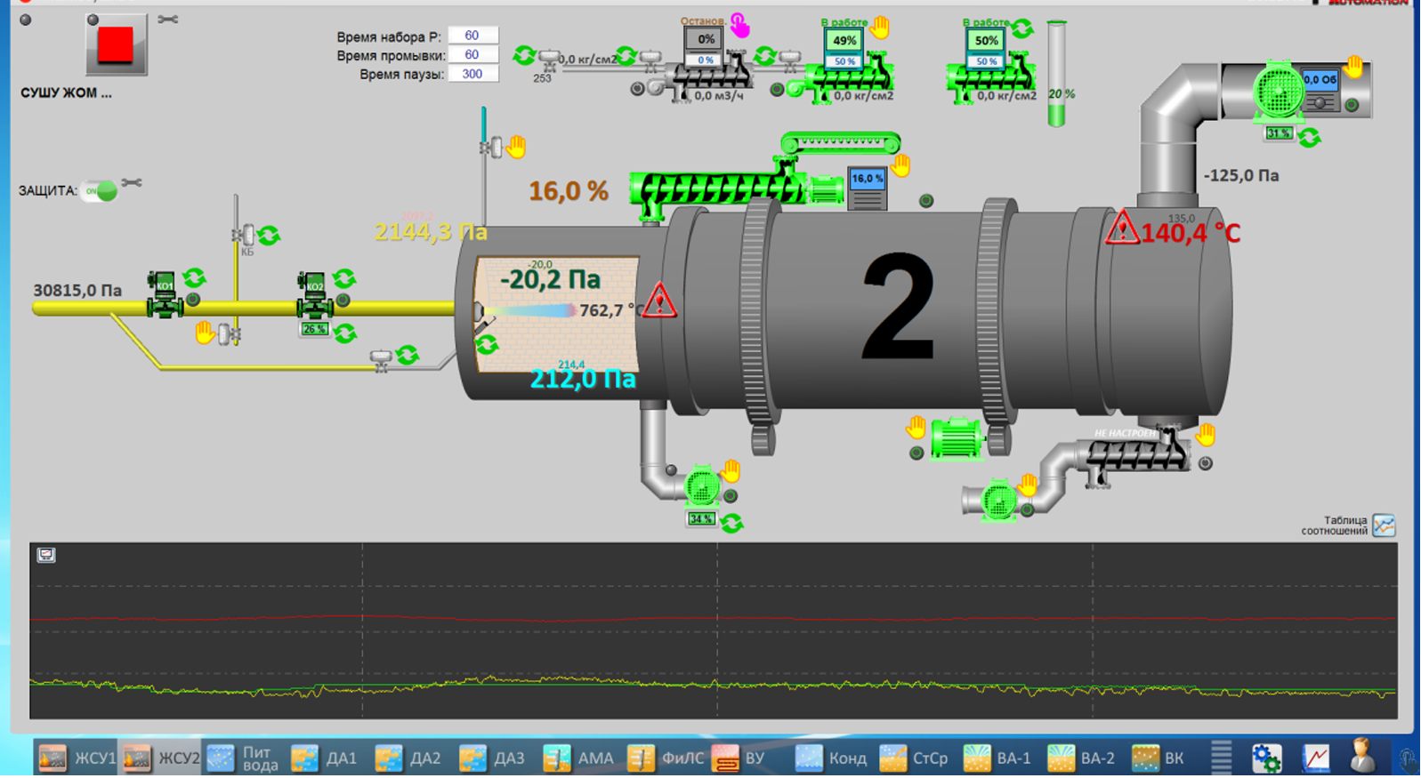Toggle auto mode icon beside 26 % box
1421x778 pixels.
click(x=345, y=333)
